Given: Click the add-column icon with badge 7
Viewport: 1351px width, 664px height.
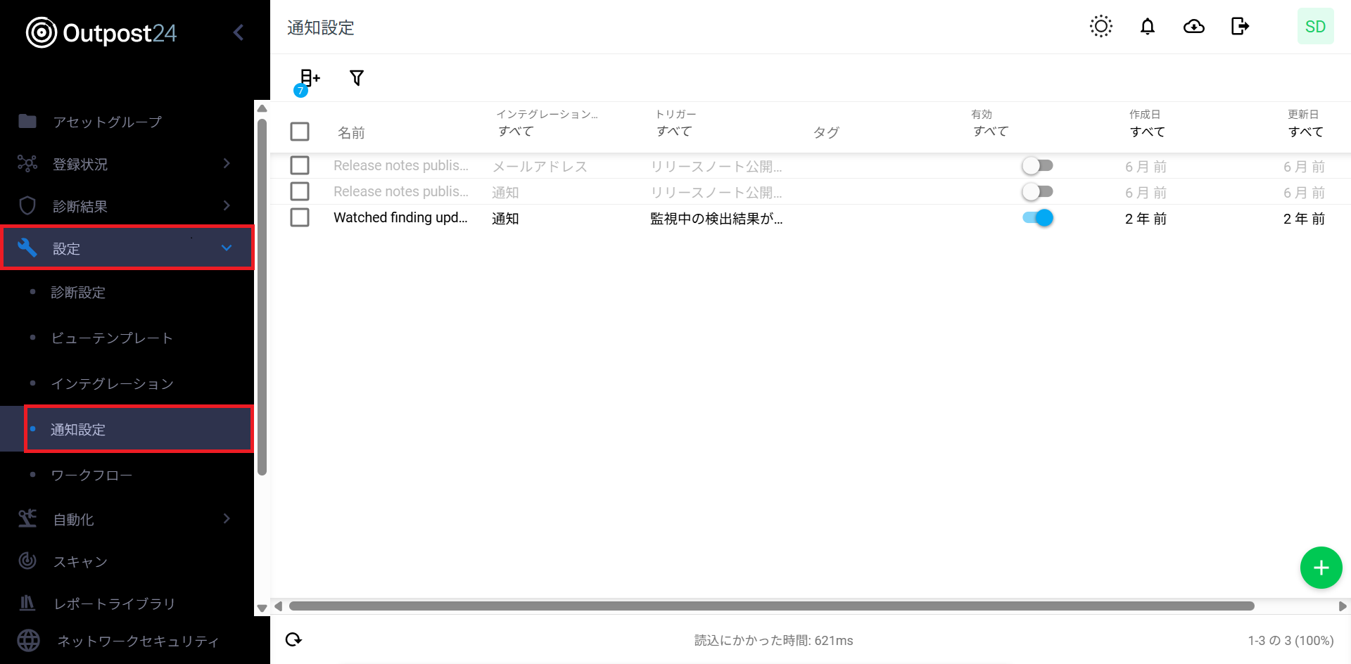Looking at the screenshot, I should pyautogui.click(x=308, y=78).
